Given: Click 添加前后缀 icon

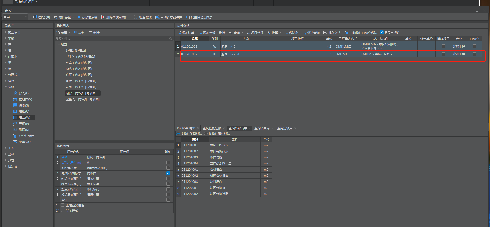Looking at the screenshot, I should click(x=79, y=17).
